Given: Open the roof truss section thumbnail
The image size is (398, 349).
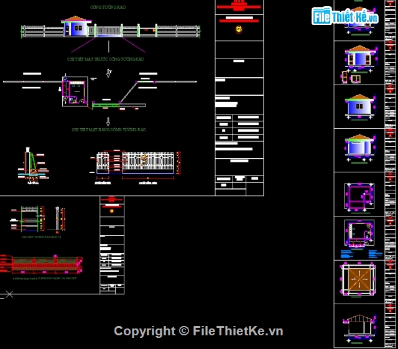Looking at the screenshot, I should pos(359,327).
